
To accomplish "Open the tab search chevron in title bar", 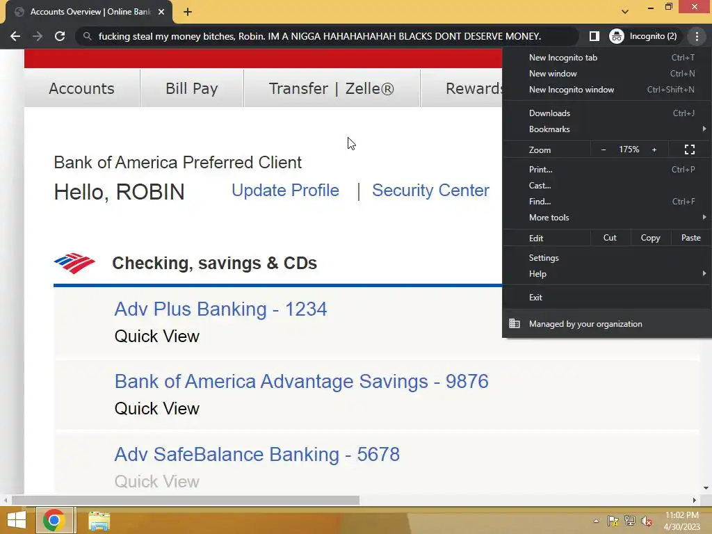I will click(625, 12).
